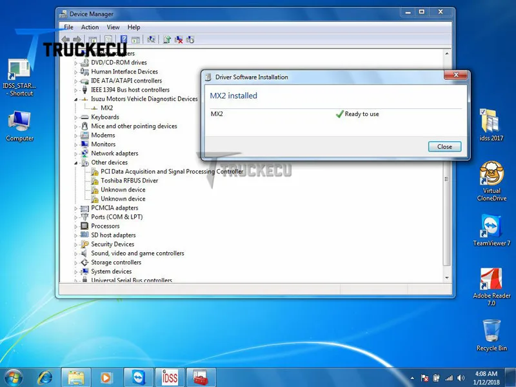
Task: Expand Human Interface Devices node
Action: coord(76,72)
